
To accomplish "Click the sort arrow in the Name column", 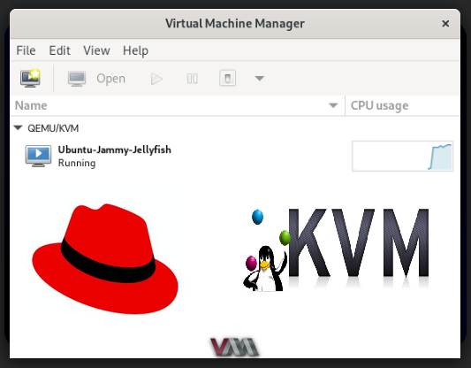I will 333,105.
